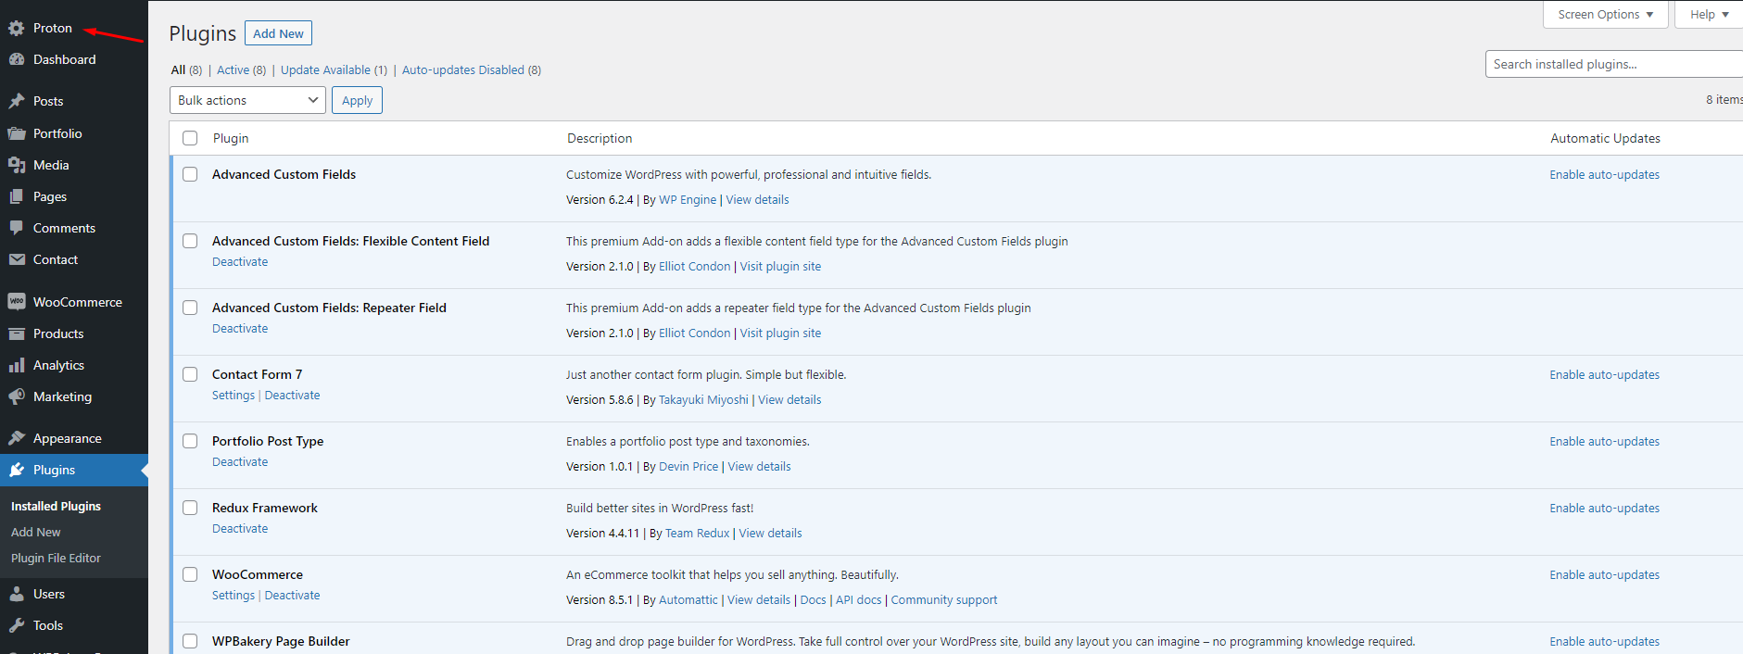Expand the Help panel
This screenshot has height=654, width=1743.
pyautogui.click(x=1709, y=15)
